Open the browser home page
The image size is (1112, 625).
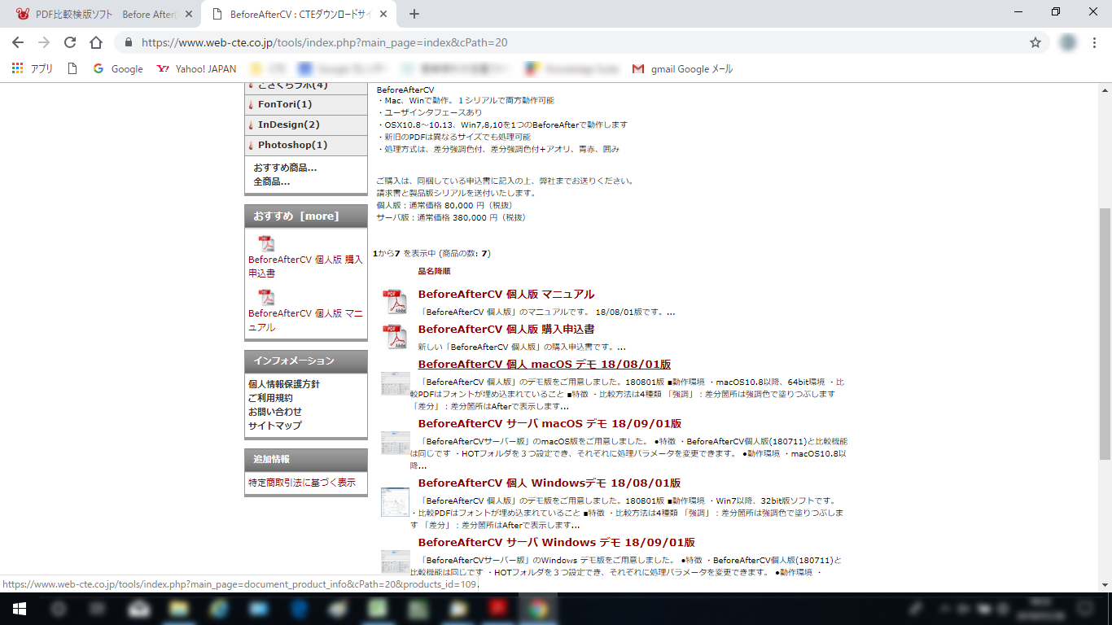(x=96, y=42)
